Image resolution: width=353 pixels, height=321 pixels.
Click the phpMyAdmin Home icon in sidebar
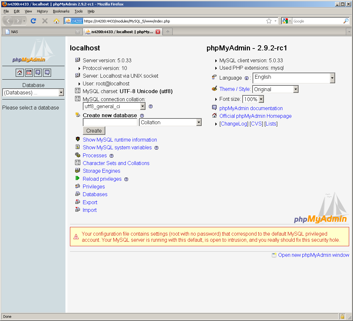[20, 73]
